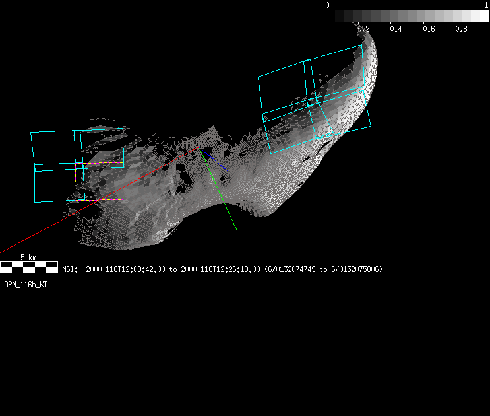Select the yellow-magenta dashed footprint box
This screenshot has height=416, width=490.
click(110, 181)
